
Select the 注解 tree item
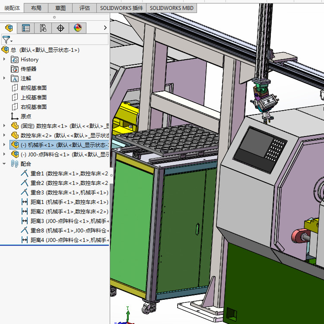[26, 79]
